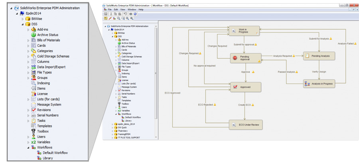The height and width of the screenshot is (165, 359).
Task: Open Help via blue question-mark icon
Action: tap(135, 14)
